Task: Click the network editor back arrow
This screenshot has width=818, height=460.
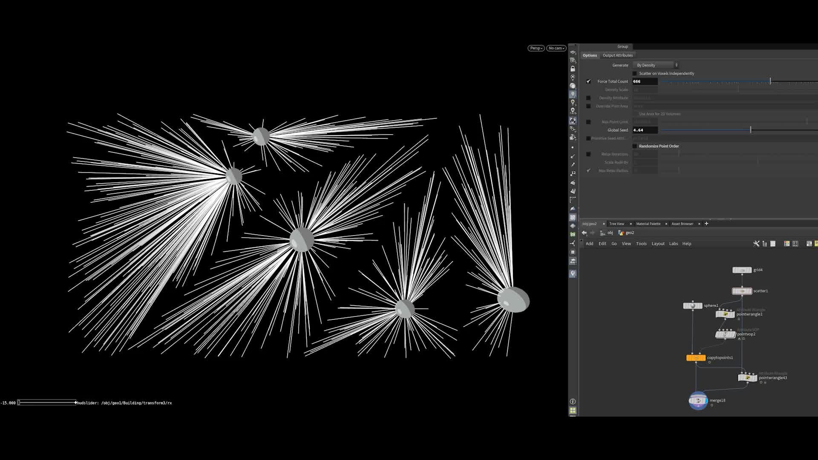Action: pos(584,233)
